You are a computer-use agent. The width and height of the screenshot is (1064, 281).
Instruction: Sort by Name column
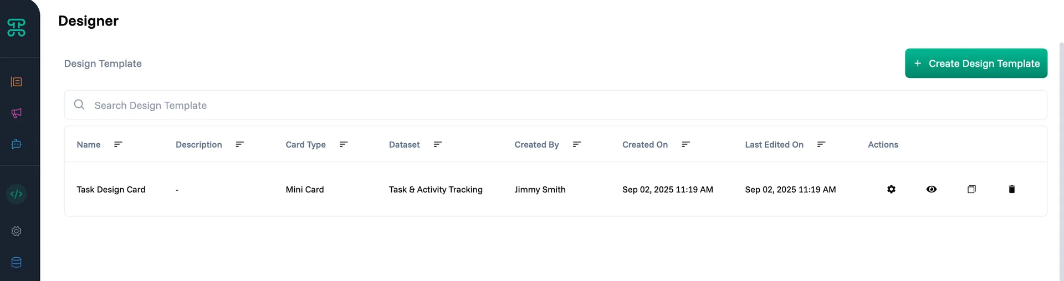point(118,144)
